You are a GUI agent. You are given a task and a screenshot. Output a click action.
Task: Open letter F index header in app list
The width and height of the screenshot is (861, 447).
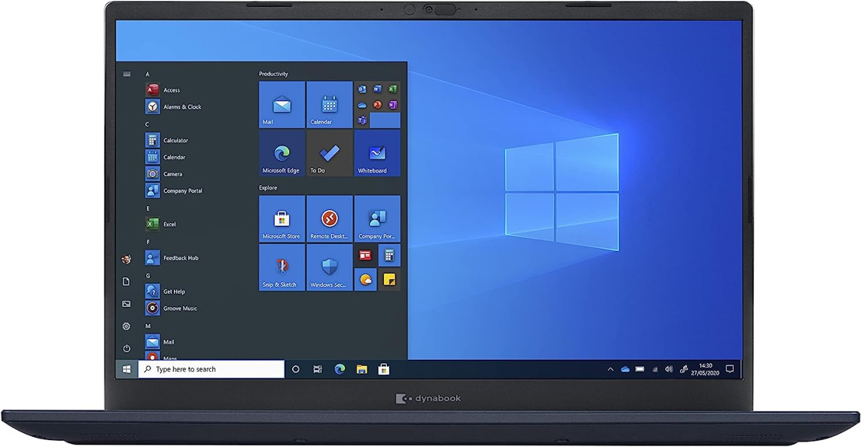coord(147,242)
